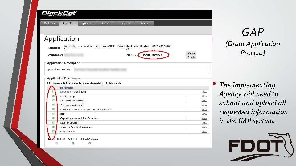
Task: Click the 'Cost Estimate' document name
Action: tap(68, 132)
